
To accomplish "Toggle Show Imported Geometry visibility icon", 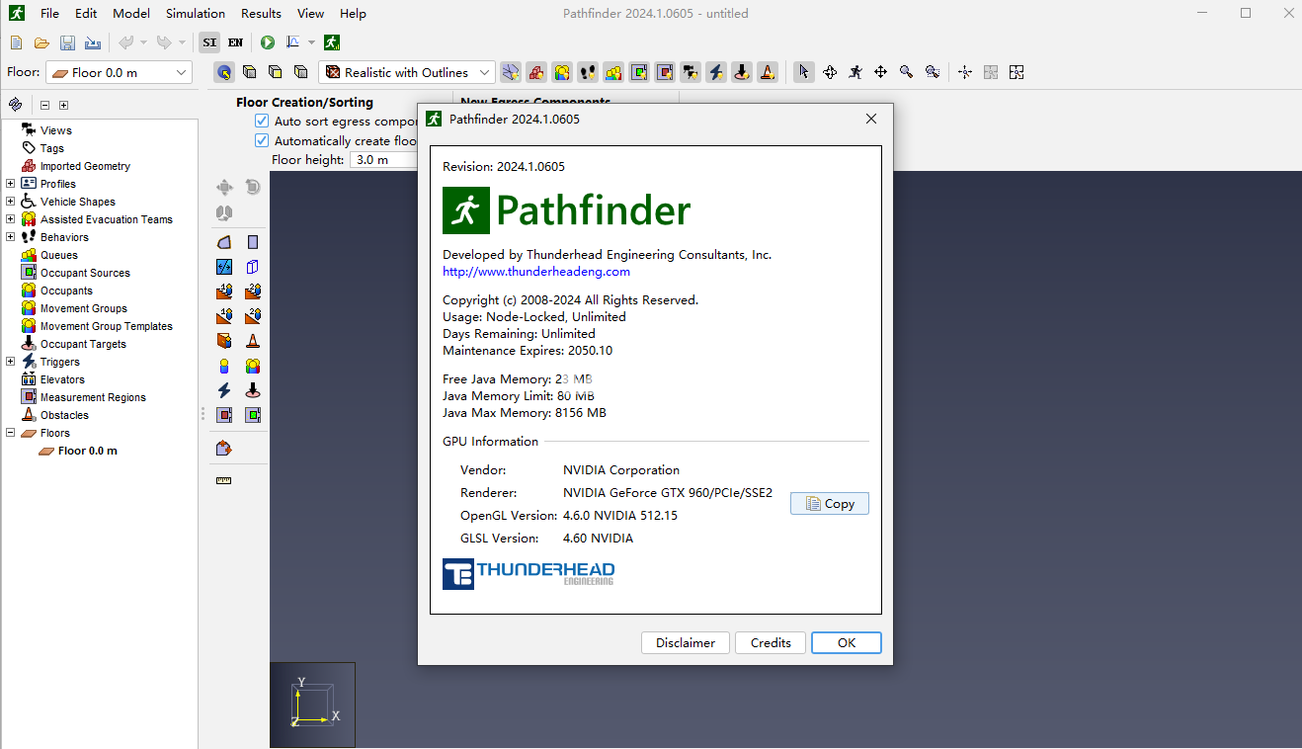I will coord(535,72).
